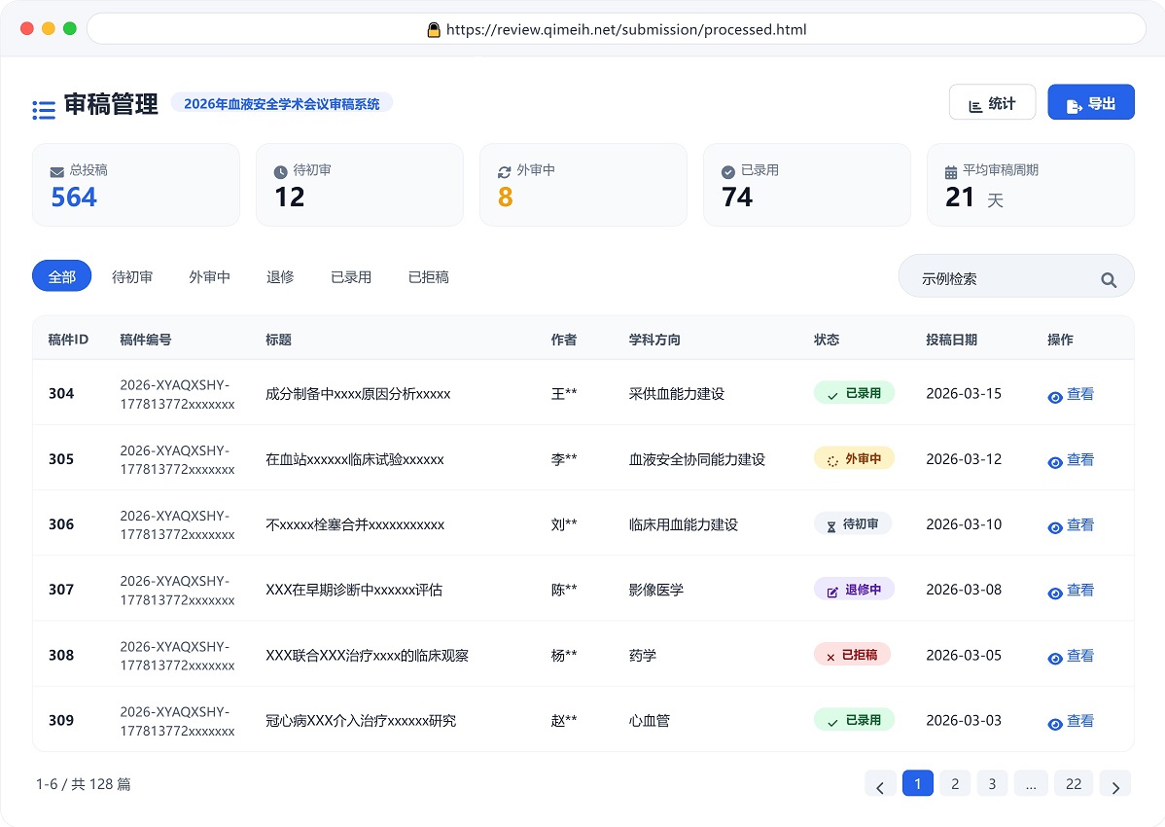The height and width of the screenshot is (827, 1165).
Task: Click the list icon beside 审稿管理 title
Action: coord(44,110)
